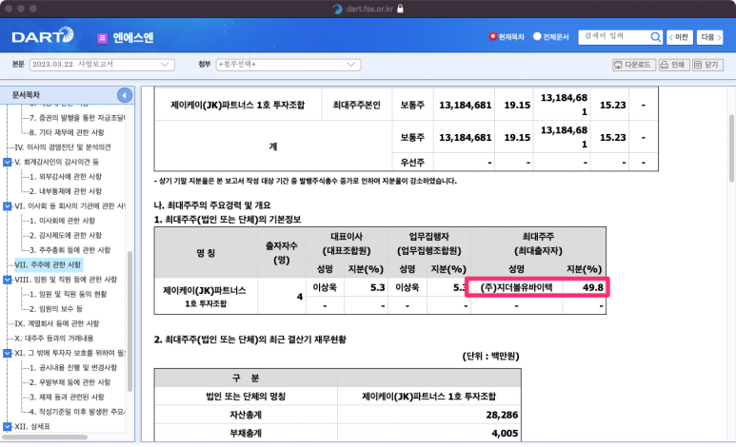The width and height of the screenshot is (736, 447).
Task: Click the 문서목차 horizontal scrollbar
Action: [45, 437]
